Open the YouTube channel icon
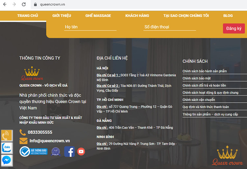The image size is (247, 169). tap(81, 152)
